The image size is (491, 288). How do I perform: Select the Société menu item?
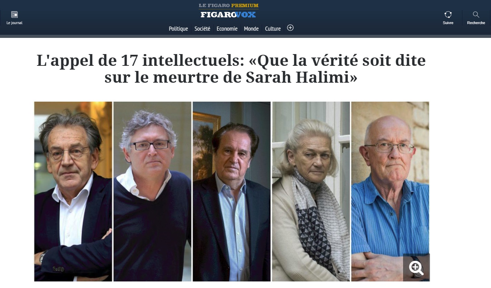[x=202, y=29]
